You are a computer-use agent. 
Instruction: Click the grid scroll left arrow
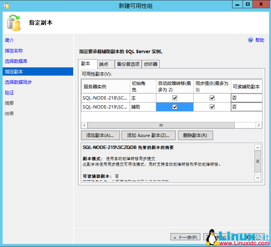(84, 125)
